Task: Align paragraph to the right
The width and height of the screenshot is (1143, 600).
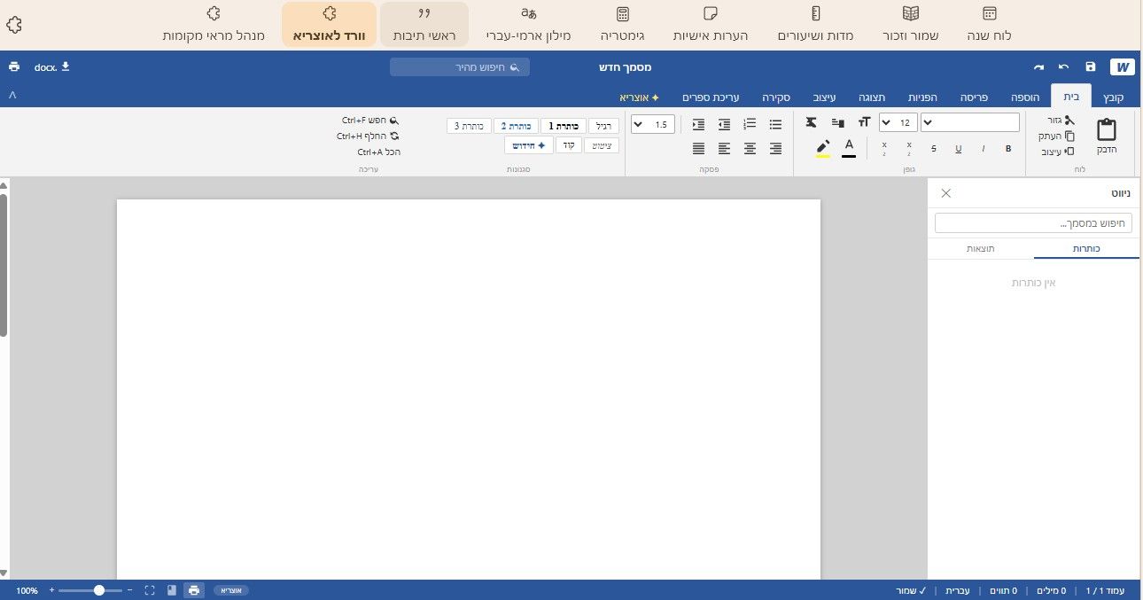Action: coord(776,149)
